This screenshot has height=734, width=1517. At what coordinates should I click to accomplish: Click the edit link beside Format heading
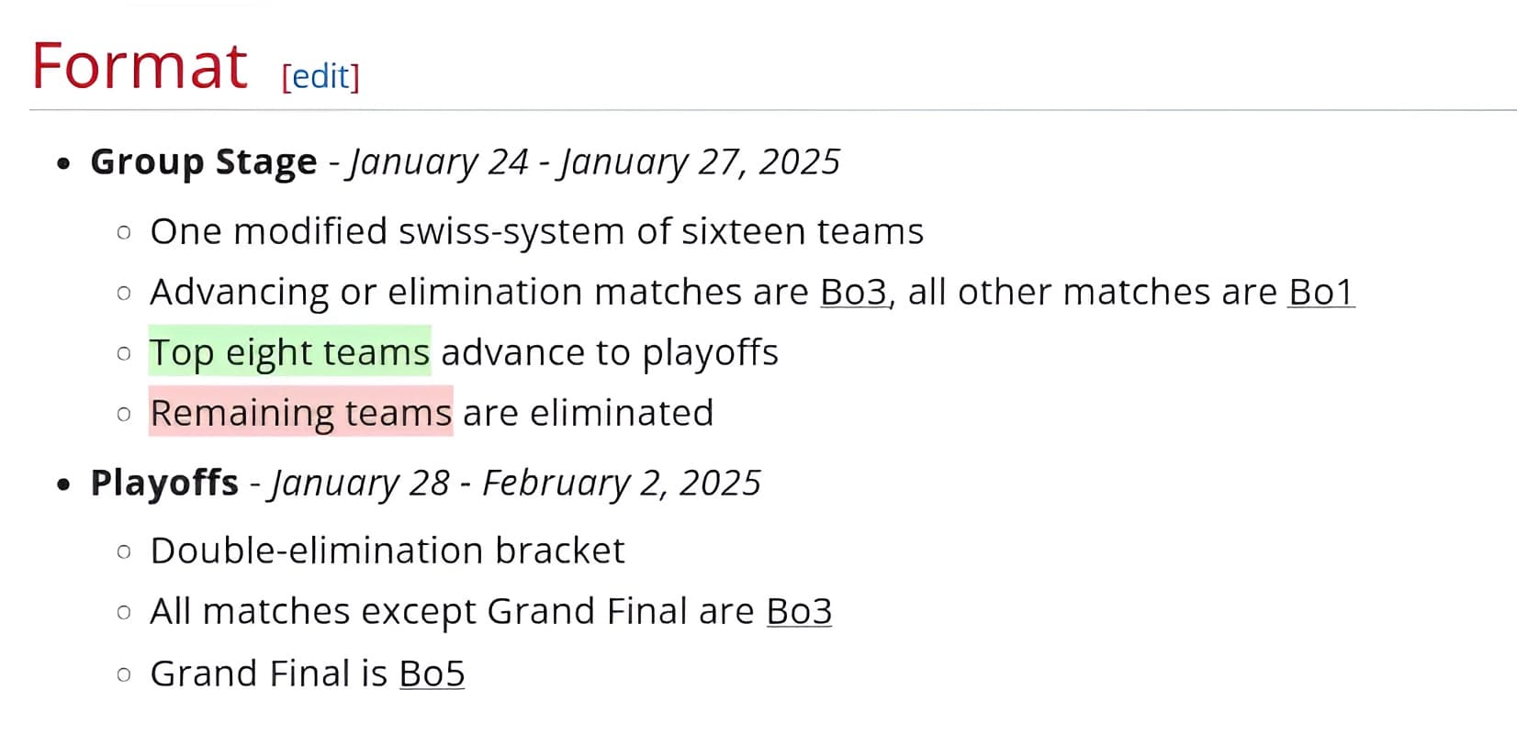tap(320, 76)
